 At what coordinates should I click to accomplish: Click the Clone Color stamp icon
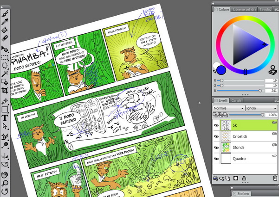[273, 70]
